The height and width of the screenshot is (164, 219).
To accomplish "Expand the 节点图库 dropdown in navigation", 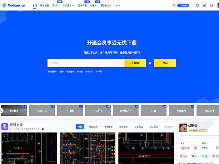I will click(x=68, y=5).
